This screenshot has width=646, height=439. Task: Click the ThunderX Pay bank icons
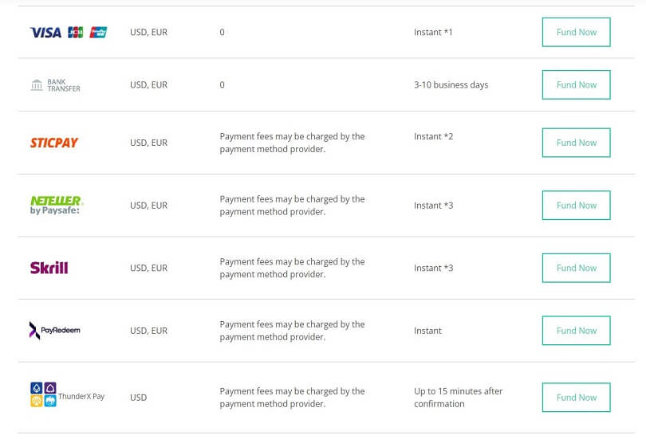click(x=43, y=394)
